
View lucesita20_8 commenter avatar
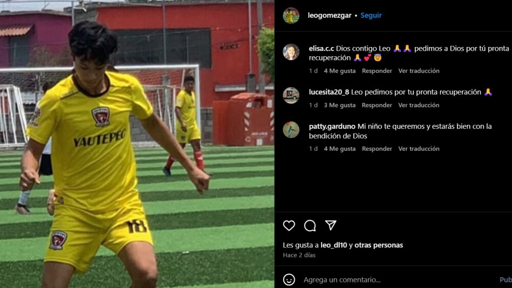click(291, 95)
